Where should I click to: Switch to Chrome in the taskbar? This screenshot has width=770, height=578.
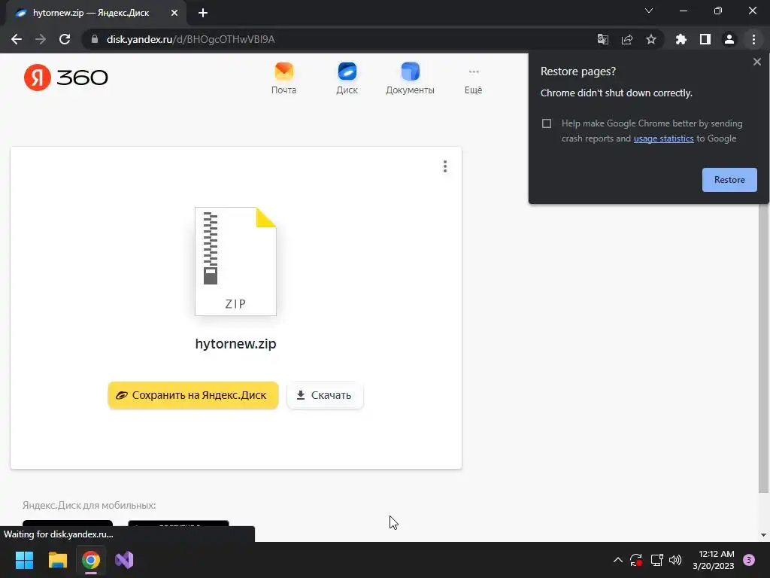click(91, 560)
